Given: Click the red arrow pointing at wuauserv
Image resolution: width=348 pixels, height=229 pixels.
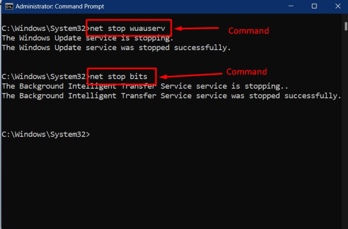Looking at the screenshot, I should [197, 29].
